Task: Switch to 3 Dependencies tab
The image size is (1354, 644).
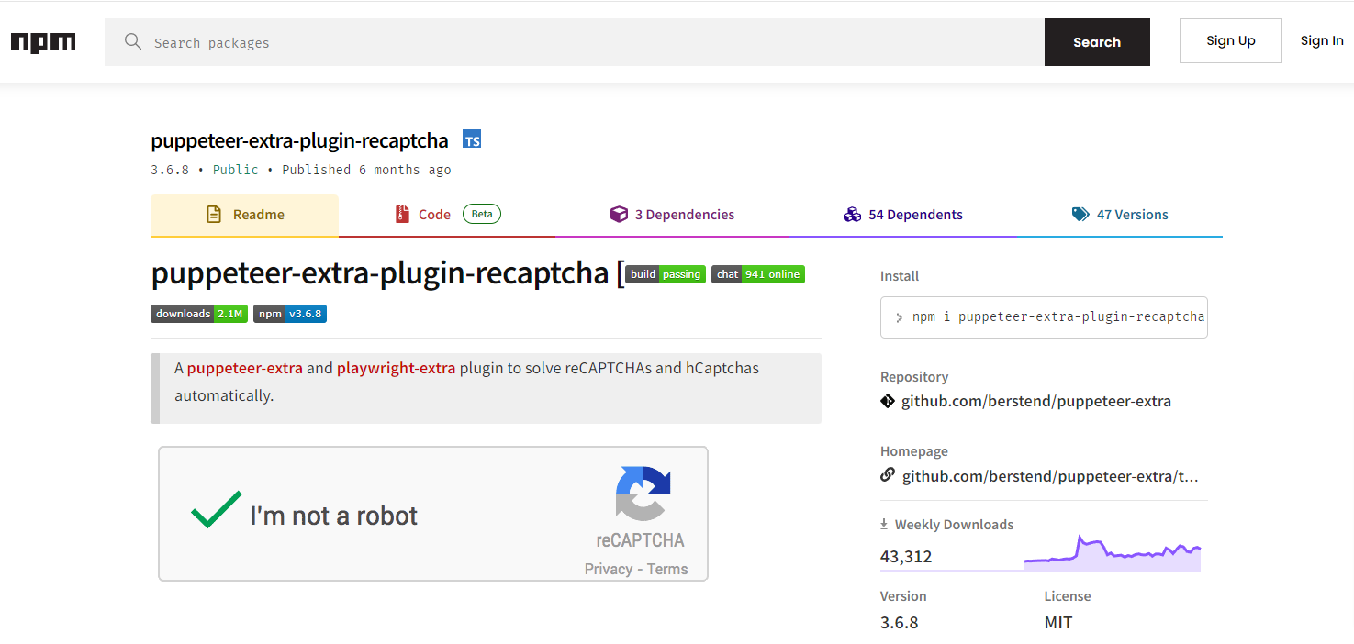Action: [x=672, y=215]
